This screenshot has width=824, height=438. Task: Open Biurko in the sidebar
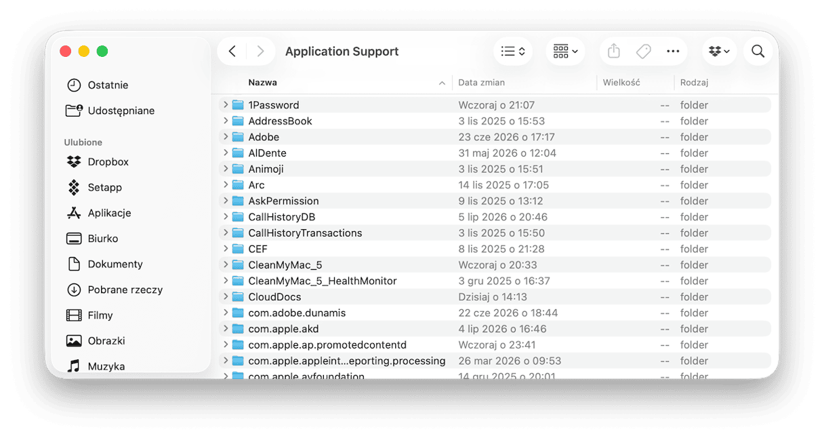pos(92,239)
